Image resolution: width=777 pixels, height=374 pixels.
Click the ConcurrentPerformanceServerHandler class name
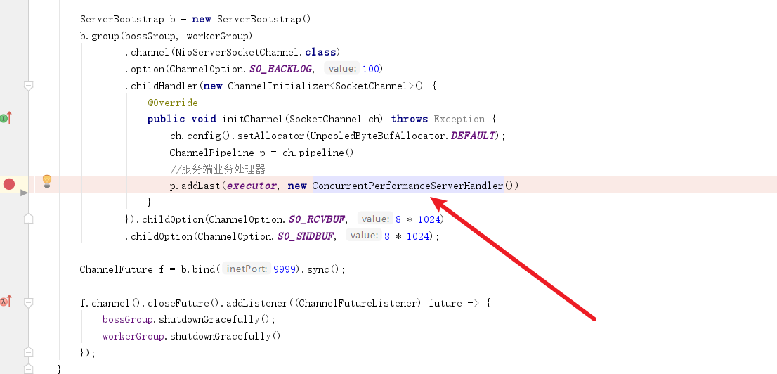point(407,186)
